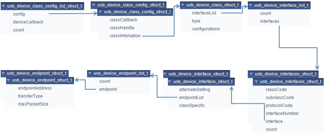Collapse the usb_device_class_config_list_struct_t triangle
This screenshot has width=324, height=133.
click(x=4, y=6)
